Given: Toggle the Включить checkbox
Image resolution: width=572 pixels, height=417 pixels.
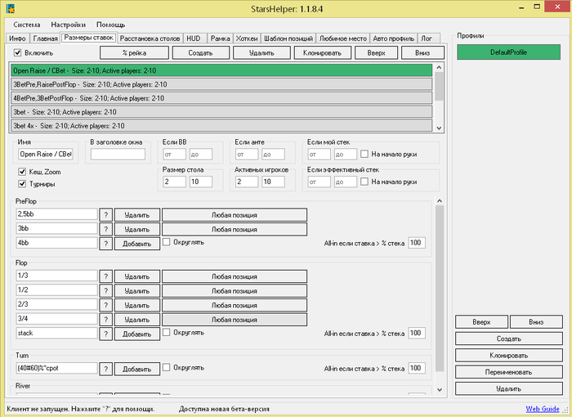Looking at the screenshot, I should (x=18, y=53).
